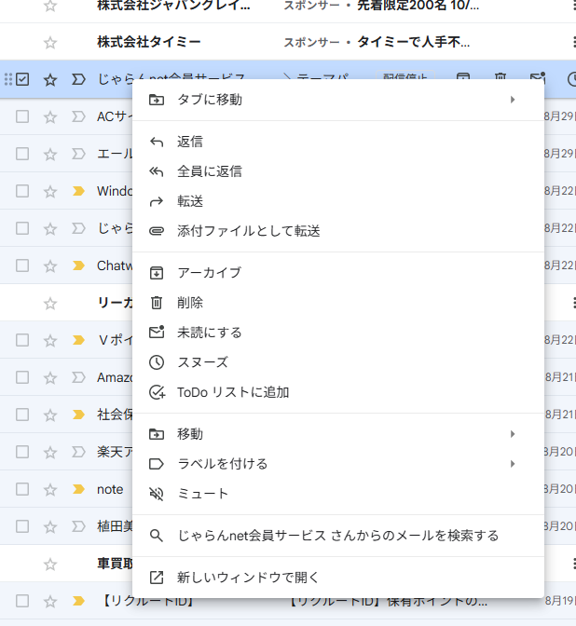The height and width of the screenshot is (626, 576).
Task: Click the 配信停止 unsubscribe button
Action: (405, 75)
